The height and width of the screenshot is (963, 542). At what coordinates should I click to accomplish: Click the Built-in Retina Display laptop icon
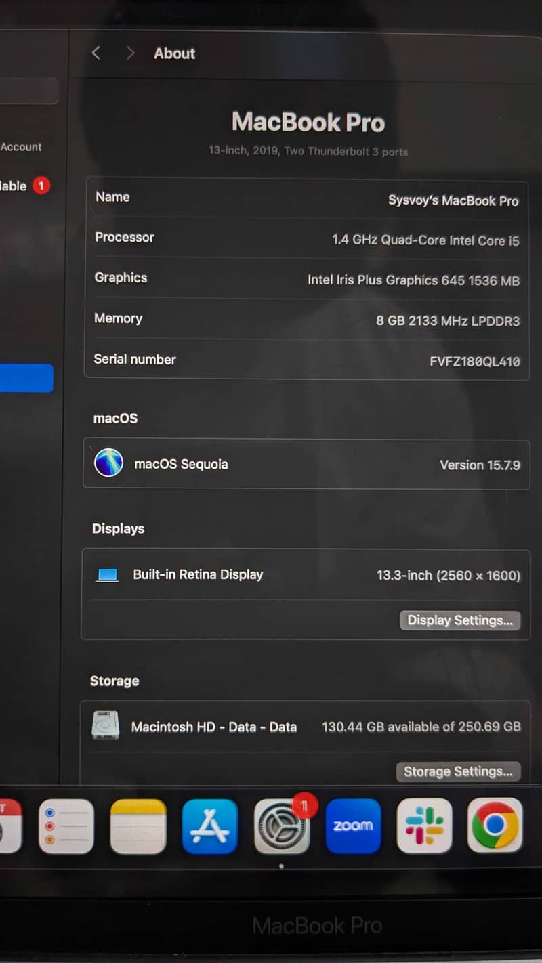point(108,575)
